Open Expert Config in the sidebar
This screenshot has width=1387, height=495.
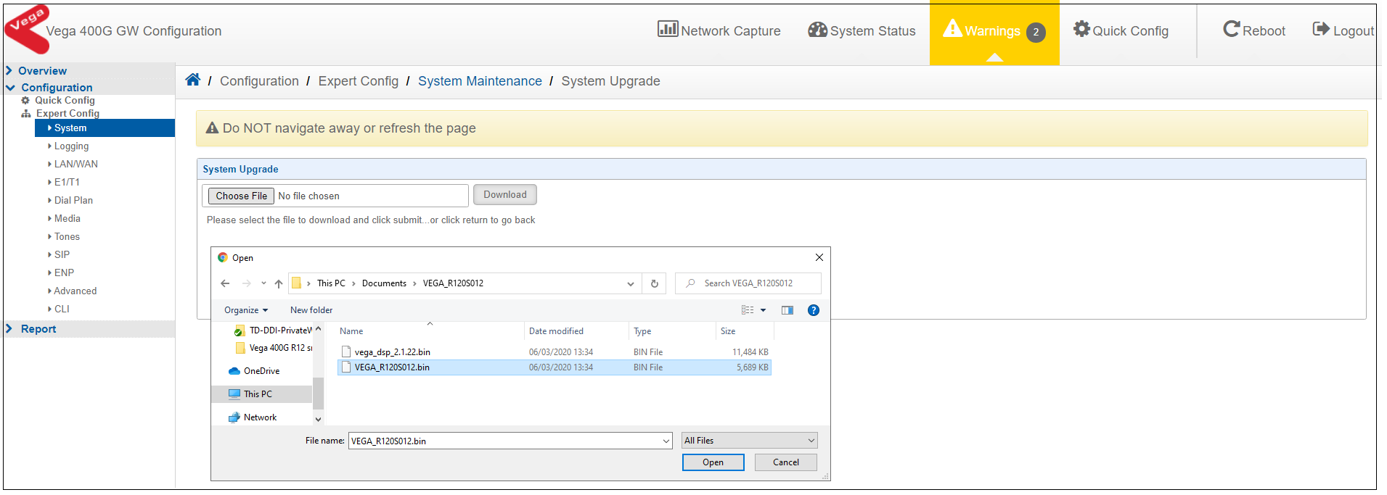pyautogui.click(x=67, y=114)
